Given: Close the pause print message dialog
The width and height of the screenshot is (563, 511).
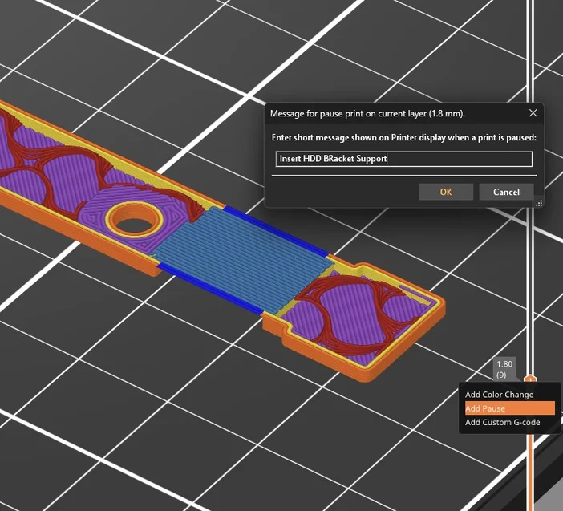Looking at the screenshot, I should [x=533, y=113].
